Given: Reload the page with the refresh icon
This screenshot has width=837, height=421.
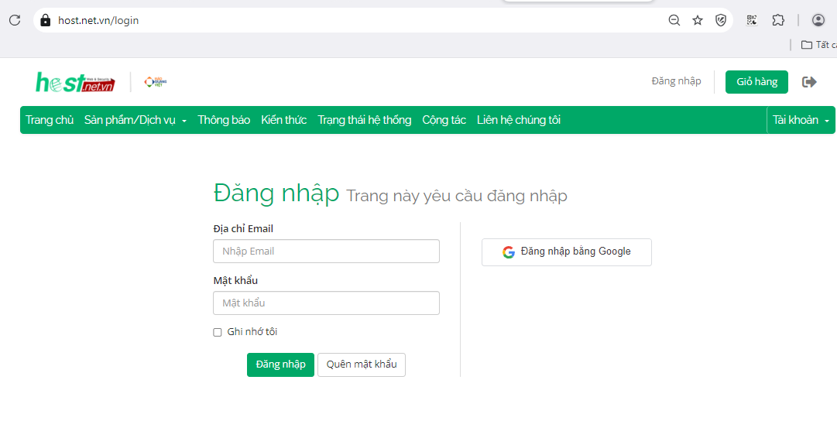Looking at the screenshot, I should tap(14, 21).
